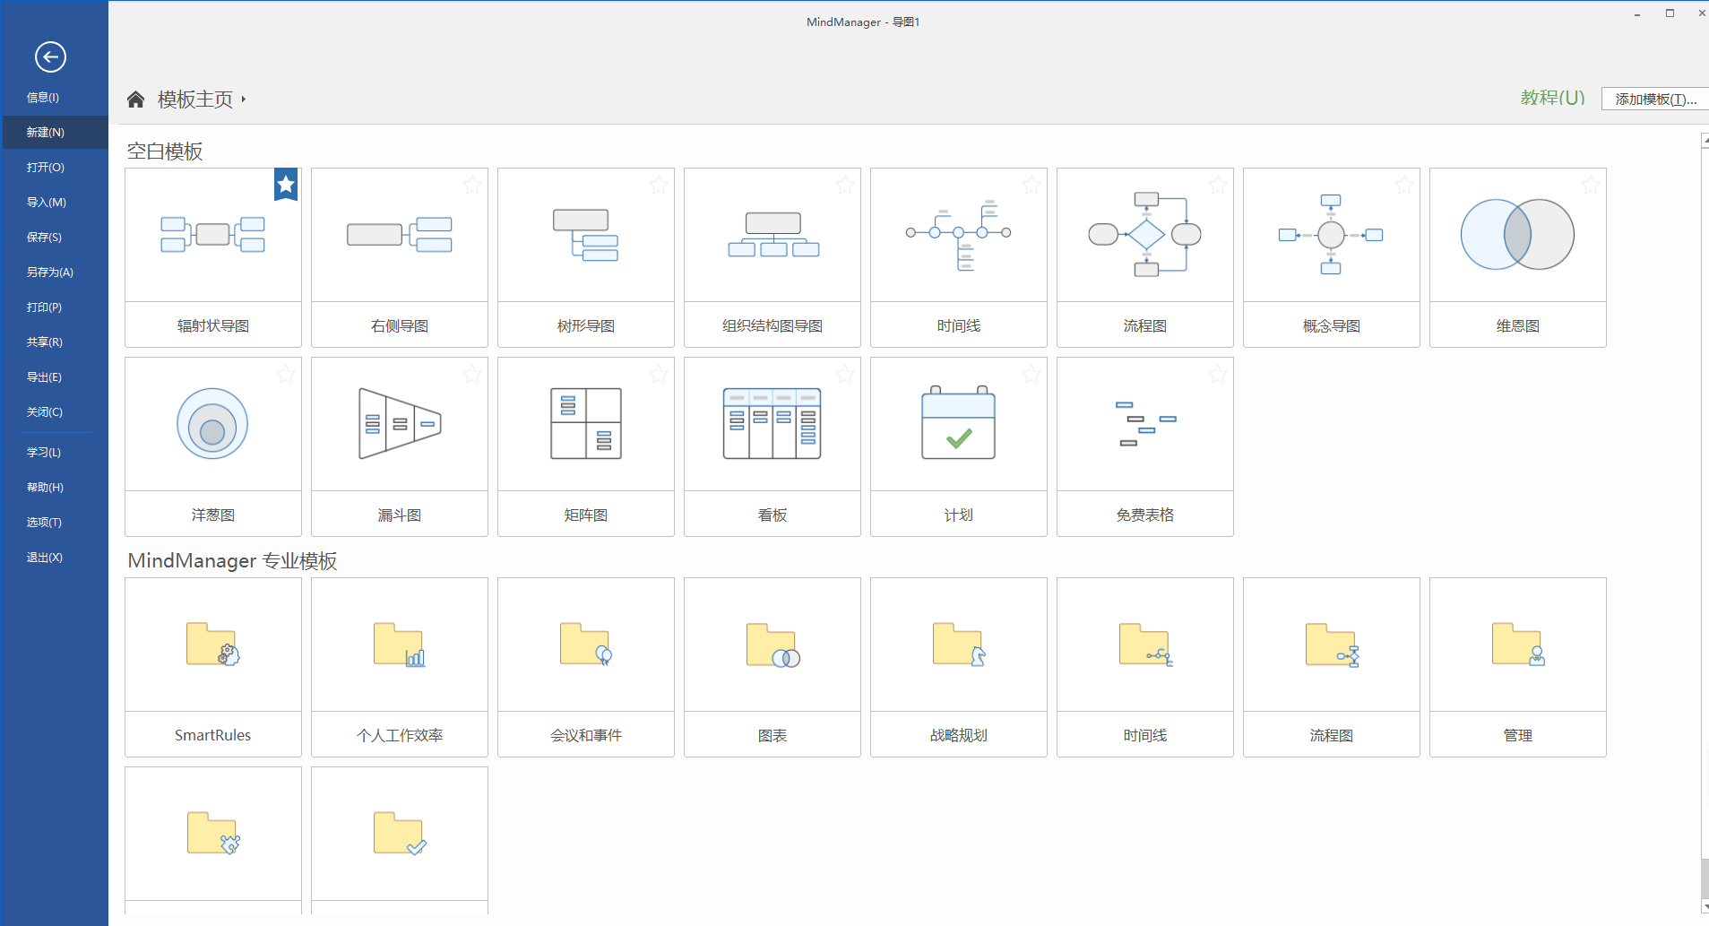Pick the 树形导图 template
Screen dimensions: 1709x926
586,257
